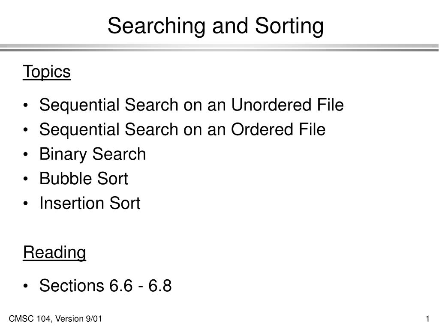The height and width of the screenshot is (329, 439).
Task: Click the word Sorting in the title
Action: click(x=289, y=26)
